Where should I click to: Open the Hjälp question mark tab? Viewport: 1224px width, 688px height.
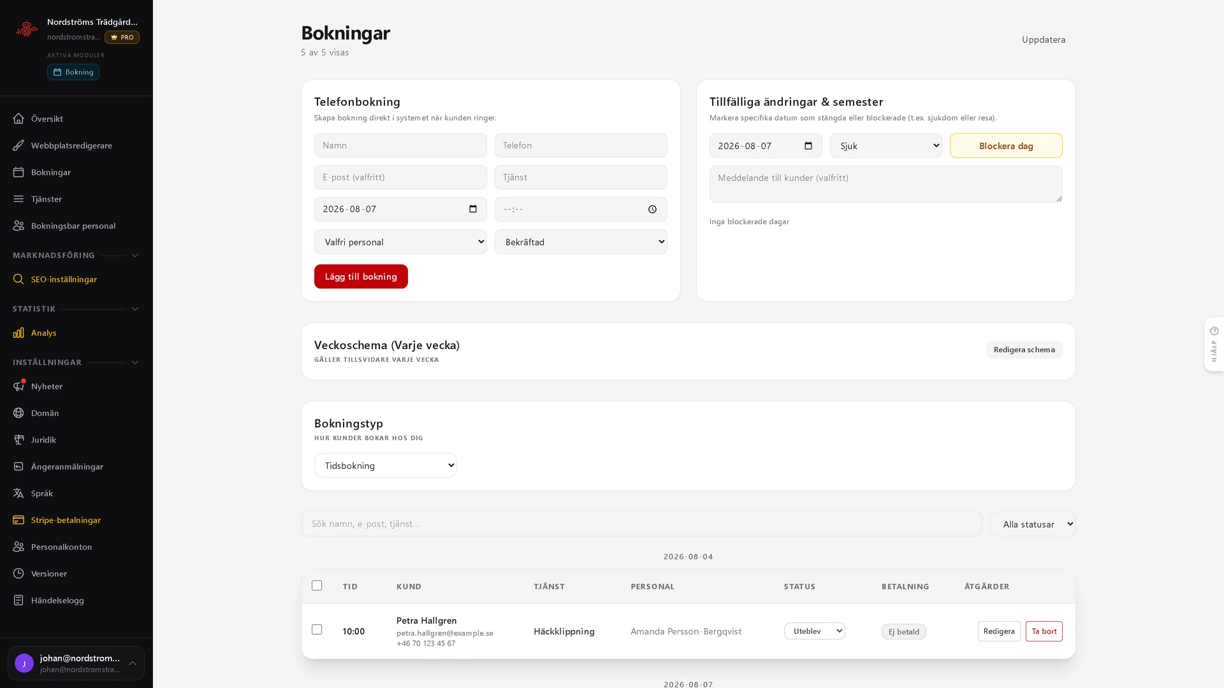click(1214, 344)
